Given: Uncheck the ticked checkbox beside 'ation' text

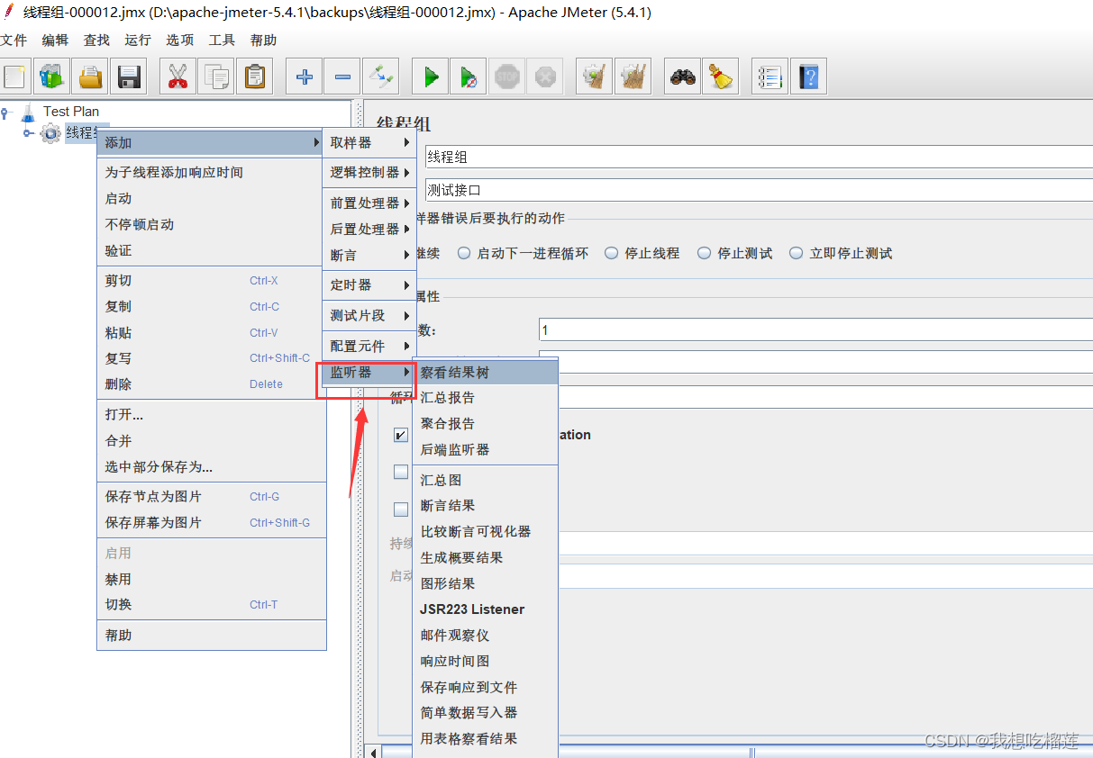Looking at the screenshot, I should [x=401, y=435].
